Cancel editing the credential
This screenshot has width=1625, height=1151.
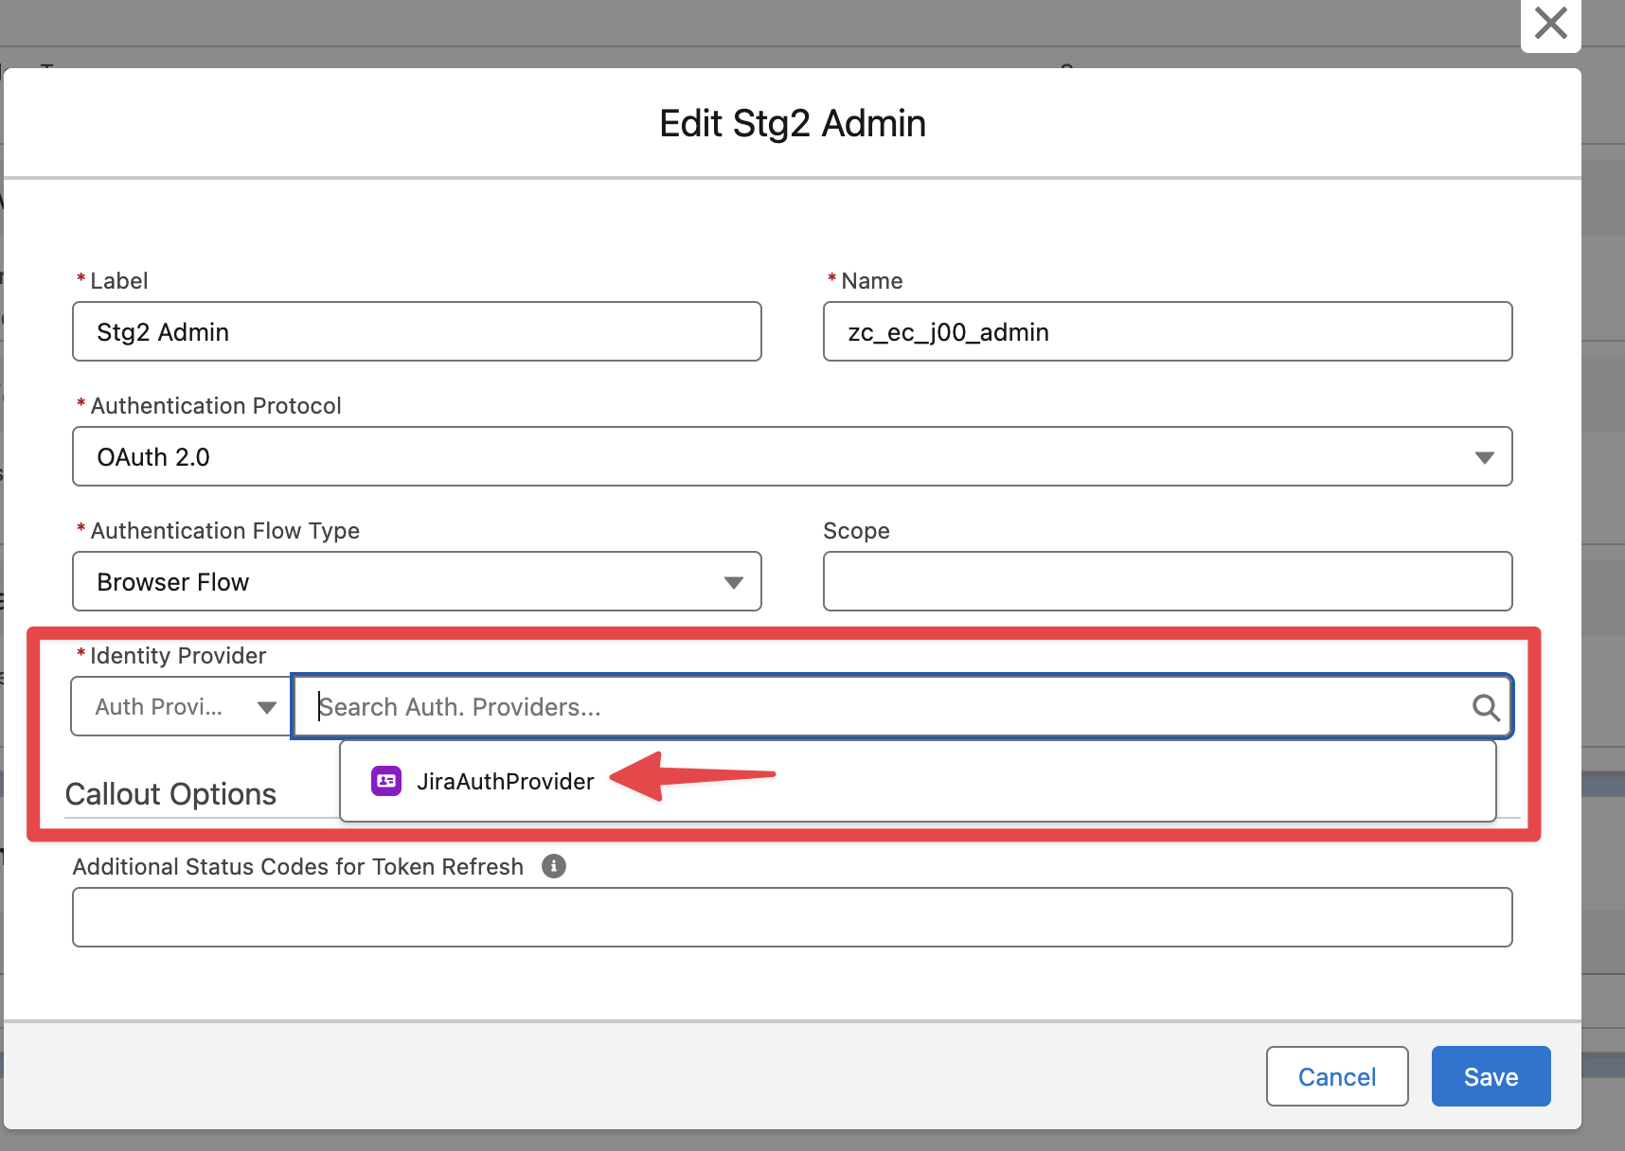pos(1336,1076)
